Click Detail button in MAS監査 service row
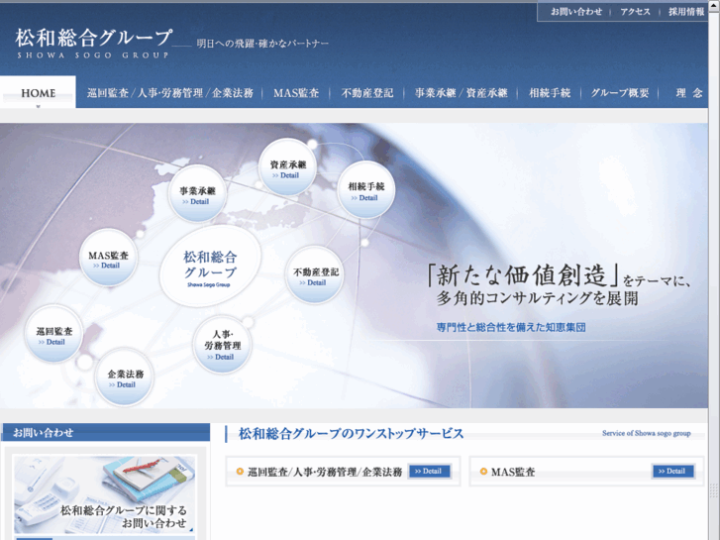This screenshot has height=540, width=720. [672, 471]
